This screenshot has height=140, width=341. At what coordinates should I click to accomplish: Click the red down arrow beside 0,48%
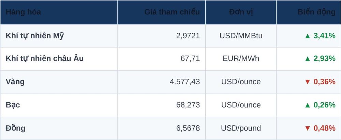308,128
